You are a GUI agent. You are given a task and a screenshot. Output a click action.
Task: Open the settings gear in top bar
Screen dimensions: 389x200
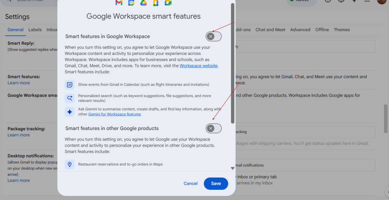[x=341, y=1]
